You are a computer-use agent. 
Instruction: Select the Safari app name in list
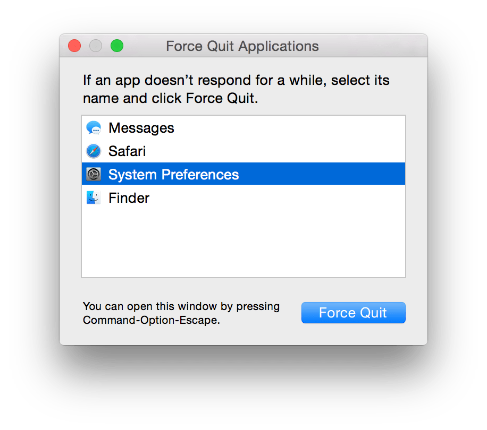coord(127,151)
